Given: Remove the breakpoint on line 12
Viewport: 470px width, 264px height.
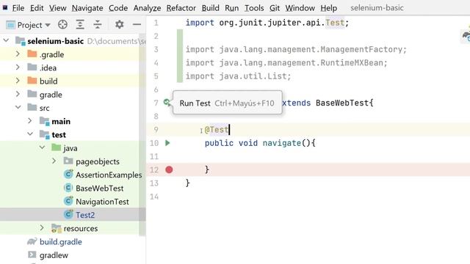Looking at the screenshot, I should click(169, 169).
